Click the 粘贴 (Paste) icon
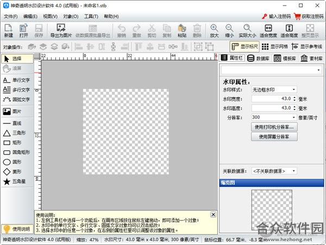 coord(182,31)
